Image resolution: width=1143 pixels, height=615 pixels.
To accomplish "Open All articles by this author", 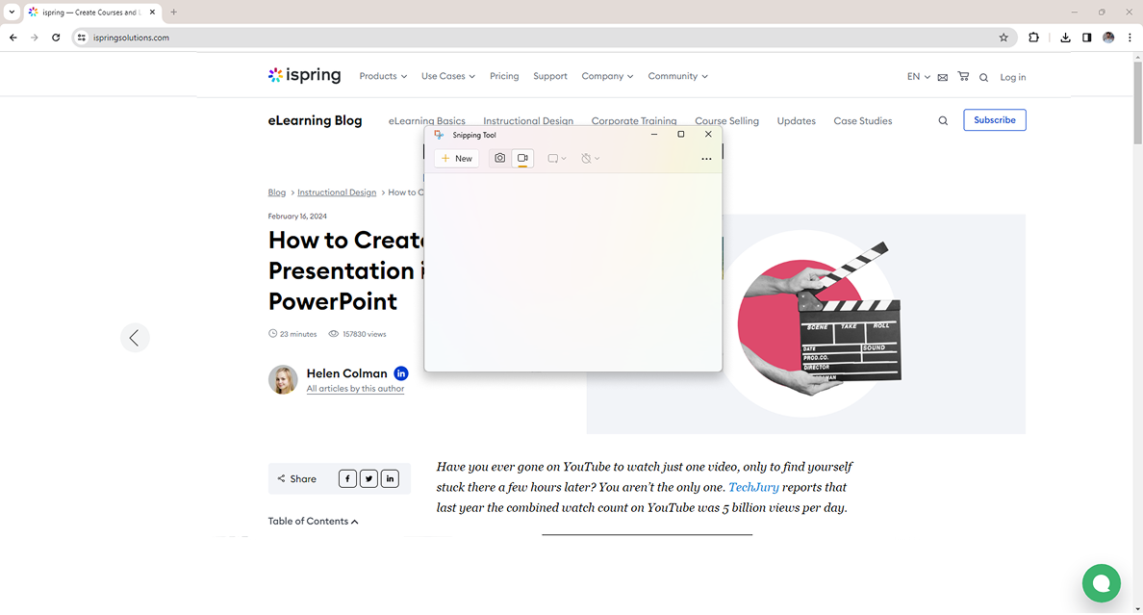I will pyautogui.click(x=355, y=389).
